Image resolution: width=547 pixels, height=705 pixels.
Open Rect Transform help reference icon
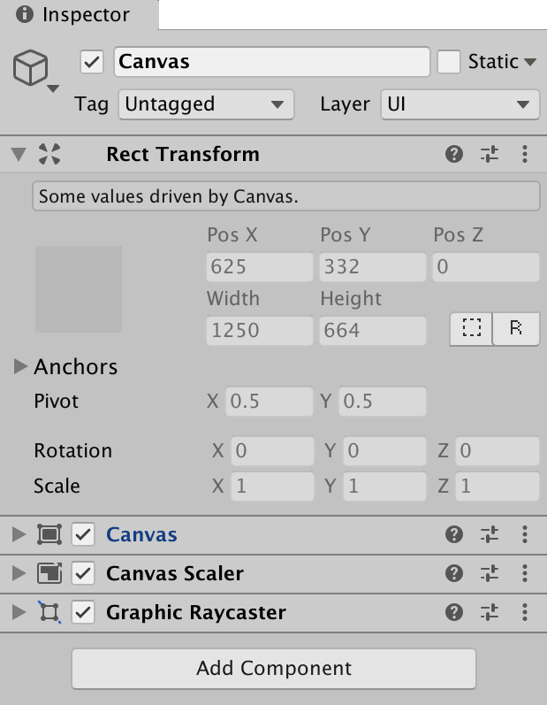(x=454, y=154)
